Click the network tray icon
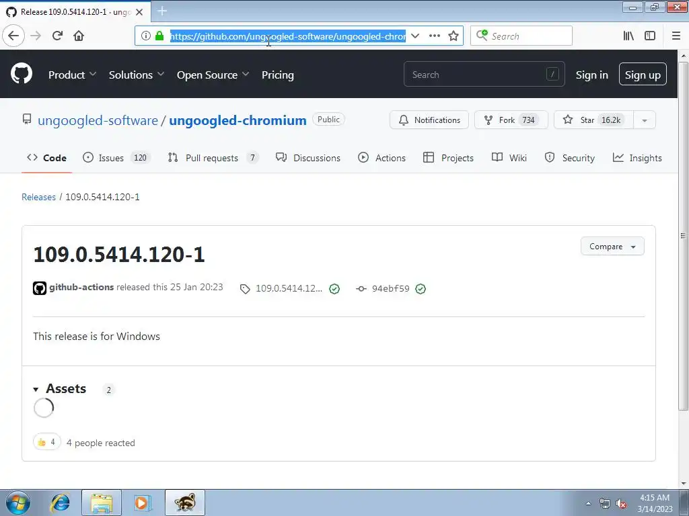 pos(605,504)
